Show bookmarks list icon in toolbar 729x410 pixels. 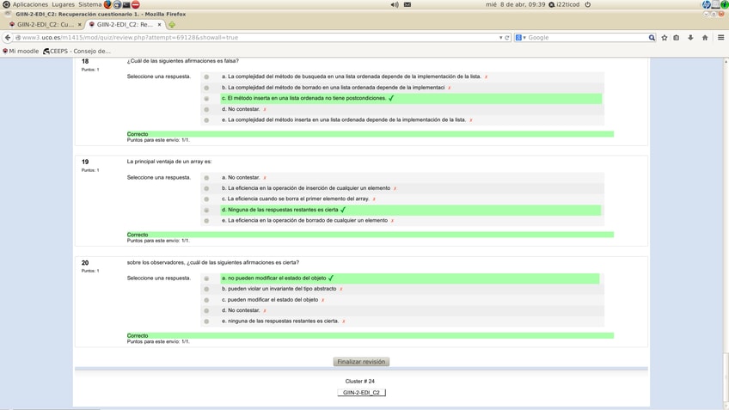(677, 38)
